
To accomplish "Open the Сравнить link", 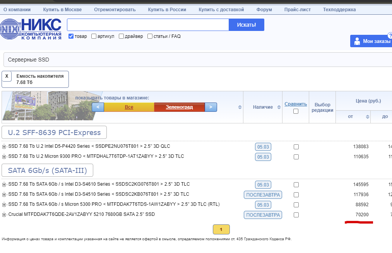I will pos(296,104).
